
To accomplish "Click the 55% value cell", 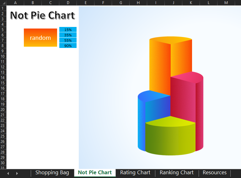I will coord(68,40).
